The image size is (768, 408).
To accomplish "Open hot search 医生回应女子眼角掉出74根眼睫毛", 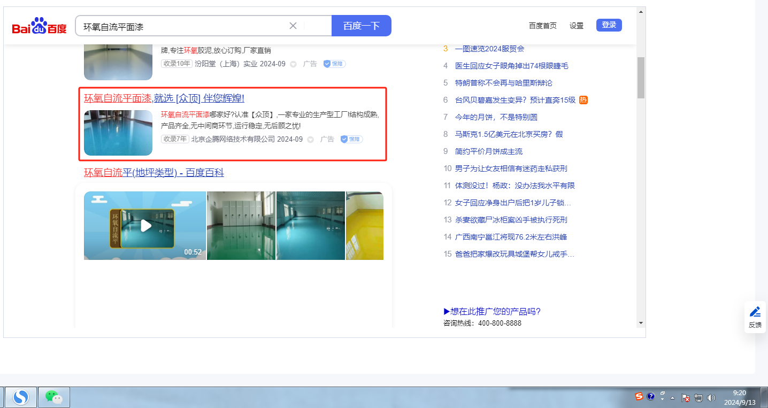I will (x=512, y=66).
